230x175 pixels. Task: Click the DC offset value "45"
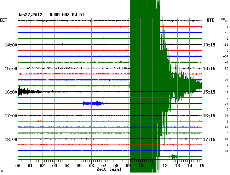coord(226,92)
